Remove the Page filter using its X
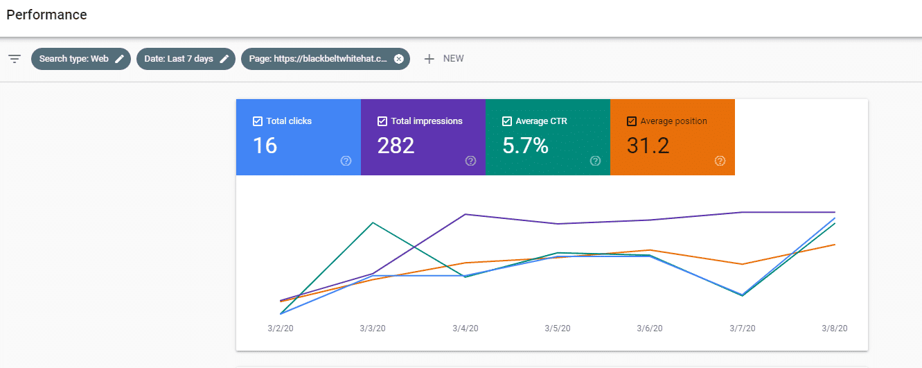 399,59
